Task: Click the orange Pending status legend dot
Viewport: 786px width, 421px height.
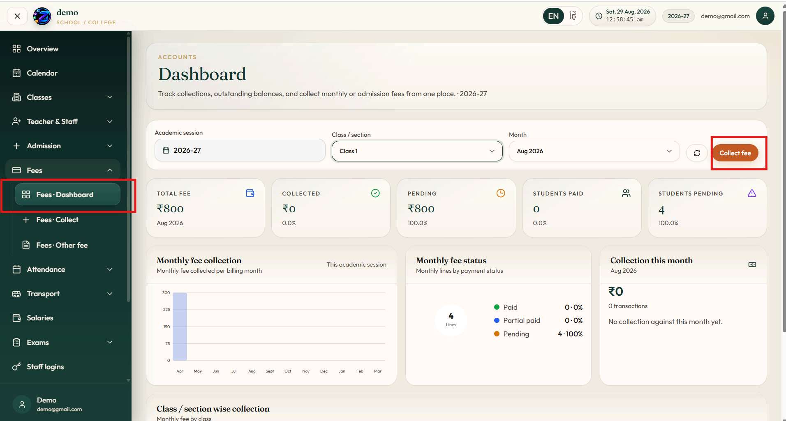Action: click(x=497, y=334)
